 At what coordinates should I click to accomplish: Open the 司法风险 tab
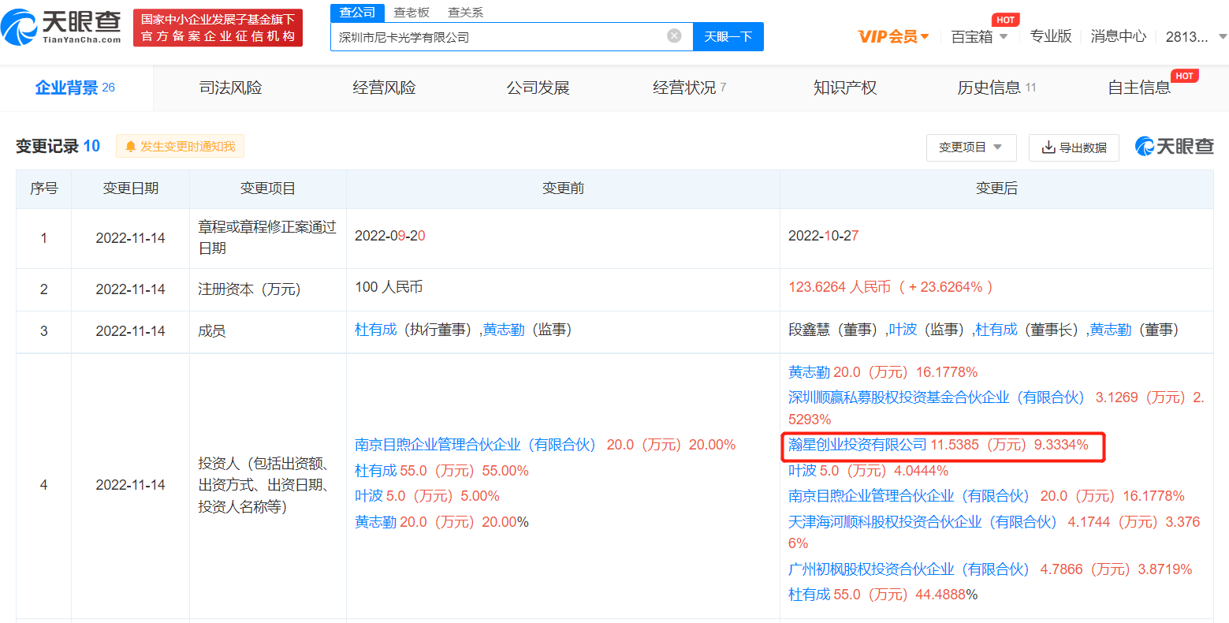tap(231, 88)
